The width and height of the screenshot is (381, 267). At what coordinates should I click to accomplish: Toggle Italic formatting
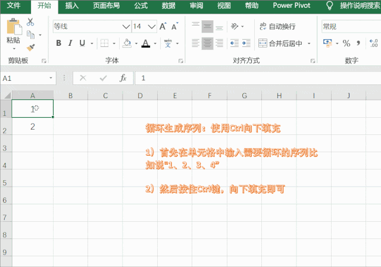pyautogui.click(x=70, y=43)
